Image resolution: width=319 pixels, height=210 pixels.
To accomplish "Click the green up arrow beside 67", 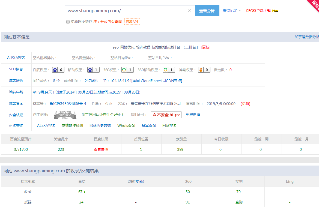I will tap(84, 192).
